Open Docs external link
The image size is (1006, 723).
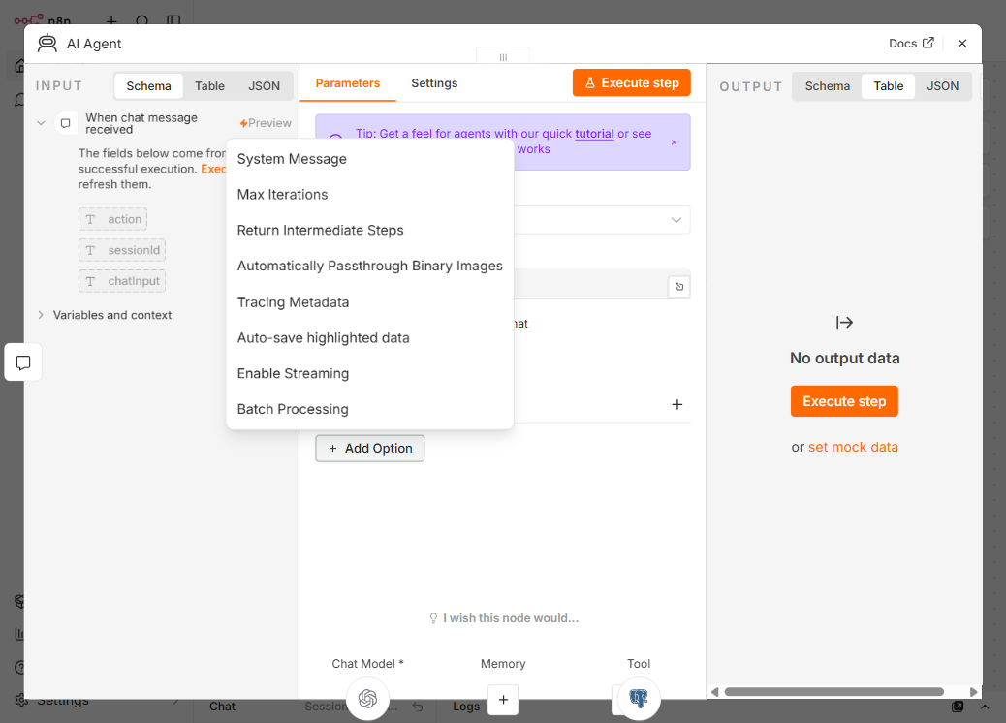[x=911, y=43]
